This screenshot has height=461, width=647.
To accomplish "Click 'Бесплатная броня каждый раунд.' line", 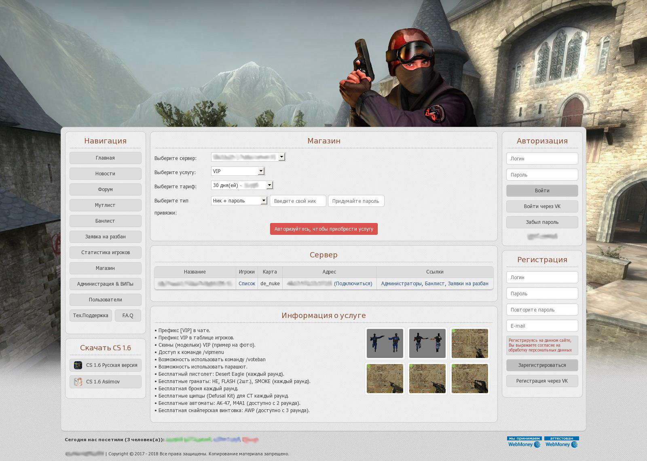I will (196, 389).
